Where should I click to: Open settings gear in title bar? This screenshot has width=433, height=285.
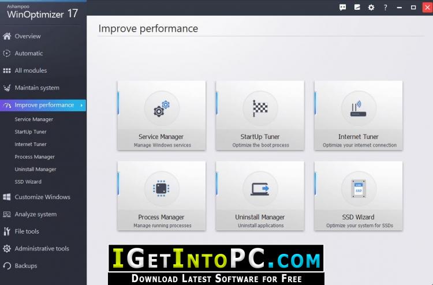(x=371, y=7)
